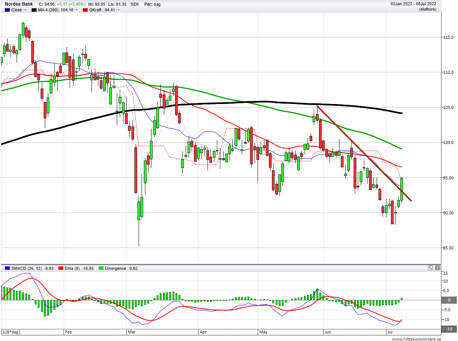Click the Jun month label on time axis

click(x=328, y=332)
